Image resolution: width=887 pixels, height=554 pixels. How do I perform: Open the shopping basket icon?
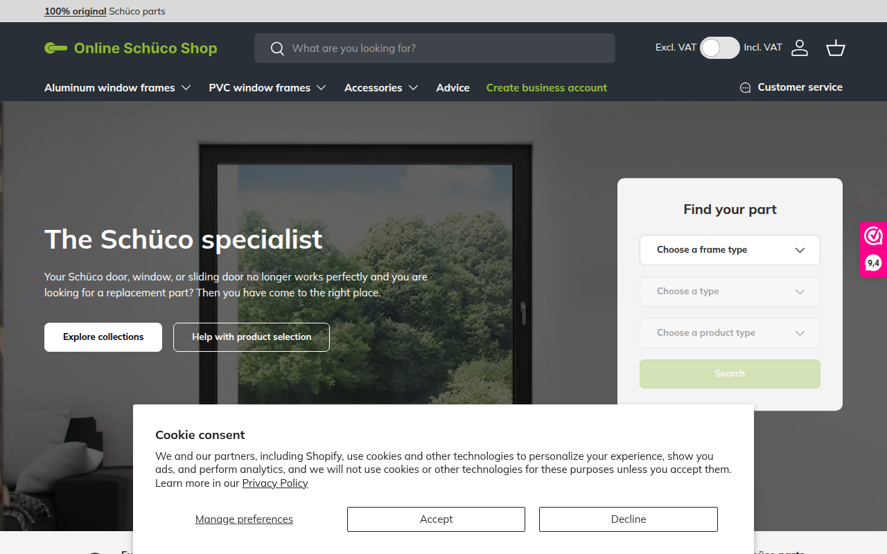tap(836, 48)
